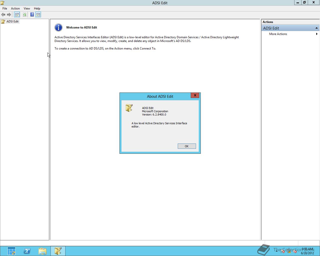Restore down the ADSI Edit window
320x256 pixels.
304,2
